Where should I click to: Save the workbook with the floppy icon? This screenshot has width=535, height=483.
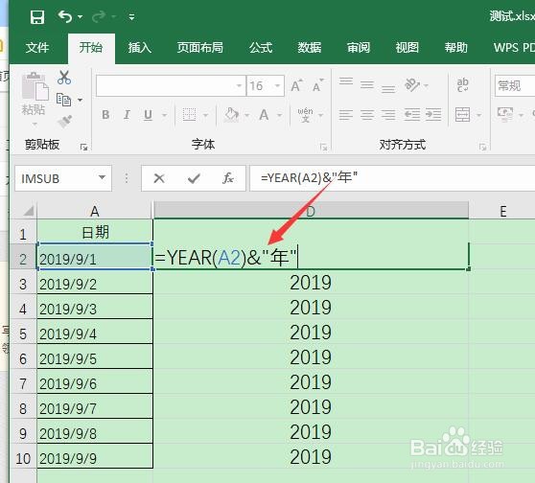pos(36,16)
